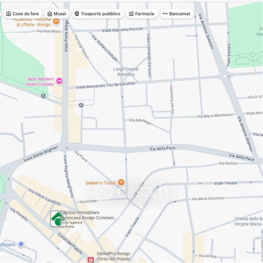263x263 pixels.
Task: Select the Best Western Hotel Cristallo pin
Action: point(60,82)
